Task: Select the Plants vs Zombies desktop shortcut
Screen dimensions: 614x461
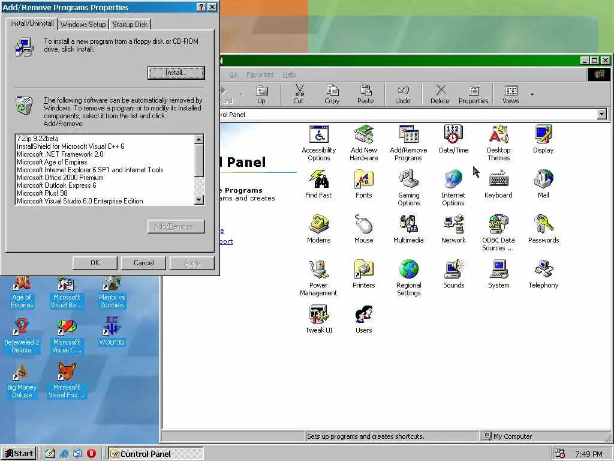Action: click(x=112, y=293)
